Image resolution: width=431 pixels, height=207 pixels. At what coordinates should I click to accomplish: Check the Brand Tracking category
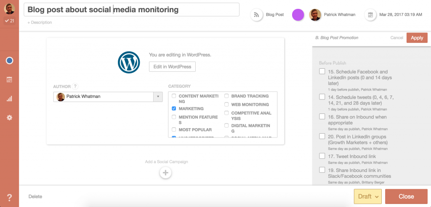pyautogui.click(x=226, y=96)
